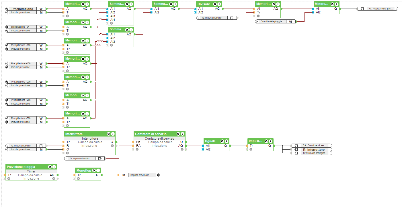
Task: Click the gear icon on the Minore block
Action: (x=332, y=4)
